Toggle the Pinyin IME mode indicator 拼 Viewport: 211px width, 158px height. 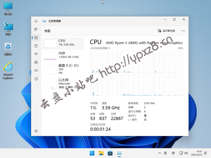pyautogui.click(x=173, y=153)
